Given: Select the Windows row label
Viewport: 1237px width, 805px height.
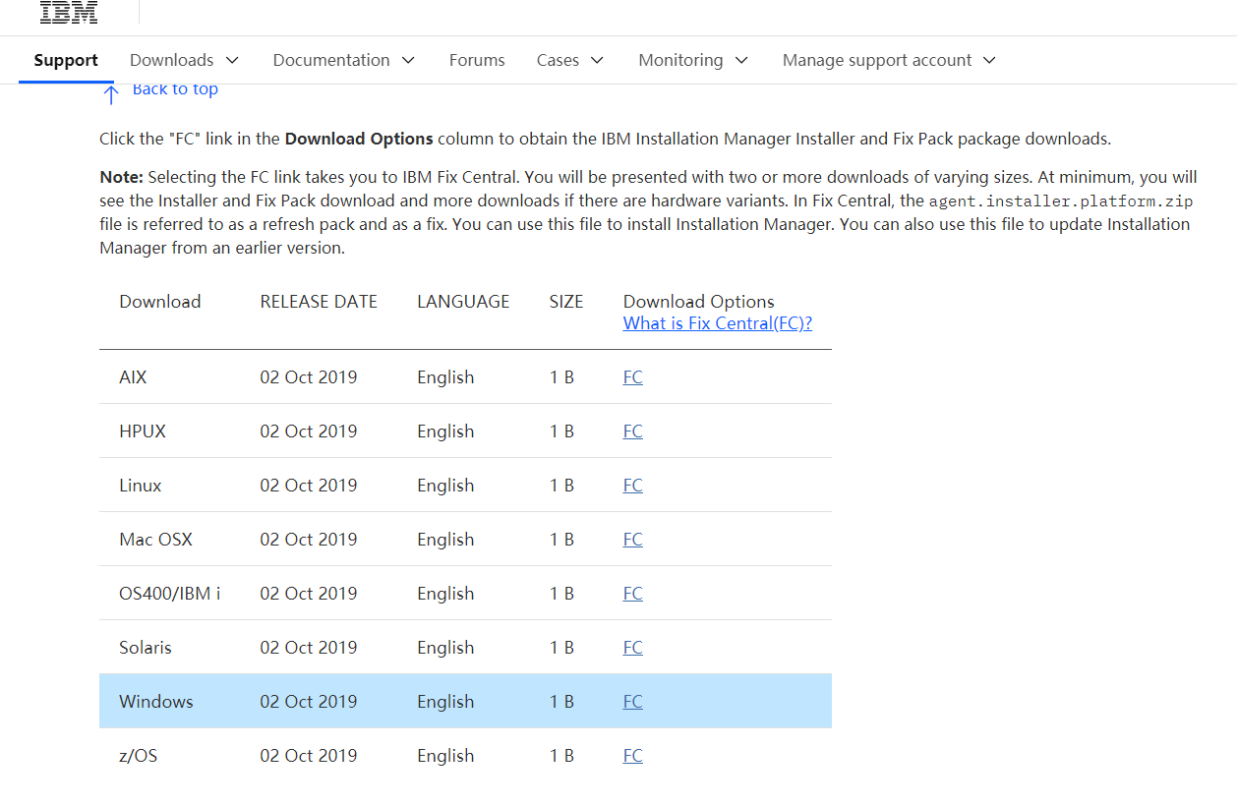Looking at the screenshot, I should [x=156, y=702].
